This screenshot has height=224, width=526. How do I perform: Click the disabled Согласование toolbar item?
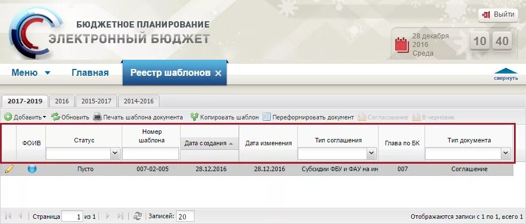click(383, 117)
